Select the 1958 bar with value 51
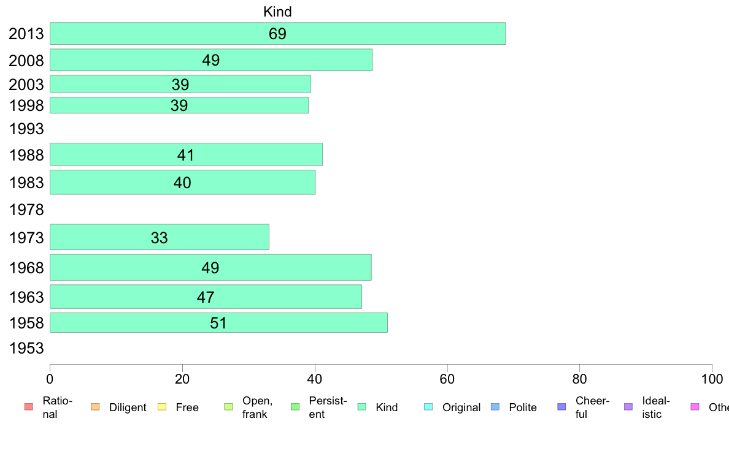The height and width of the screenshot is (451, 729). click(x=218, y=323)
